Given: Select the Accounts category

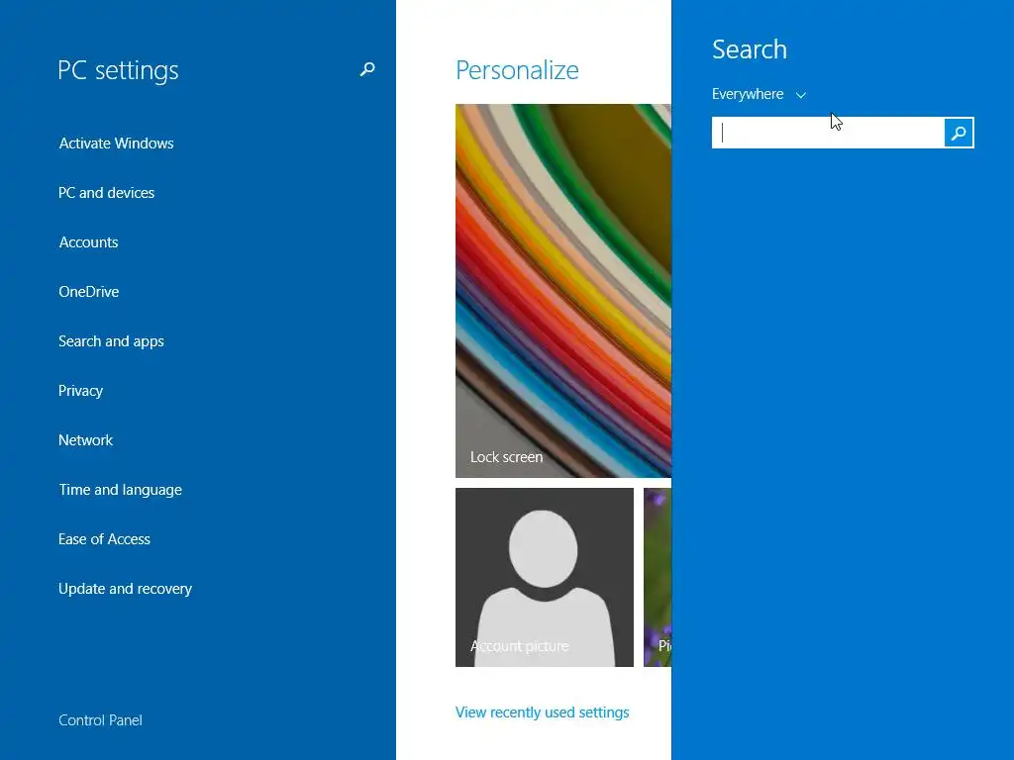Looking at the screenshot, I should coord(88,242).
